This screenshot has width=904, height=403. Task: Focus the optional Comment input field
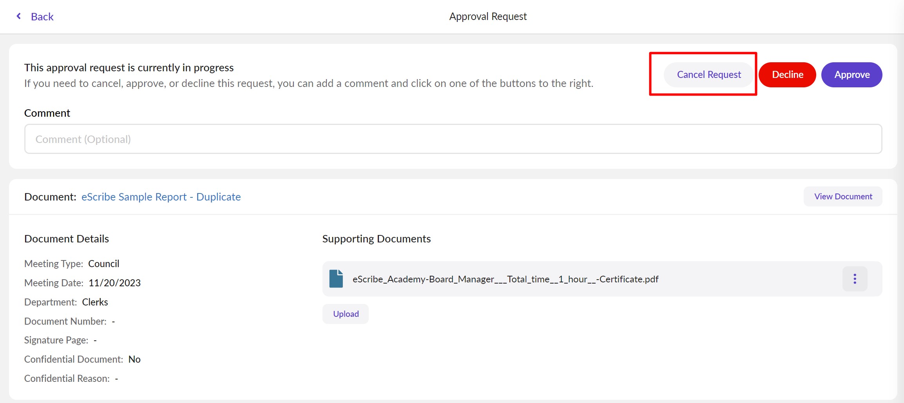click(453, 139)
